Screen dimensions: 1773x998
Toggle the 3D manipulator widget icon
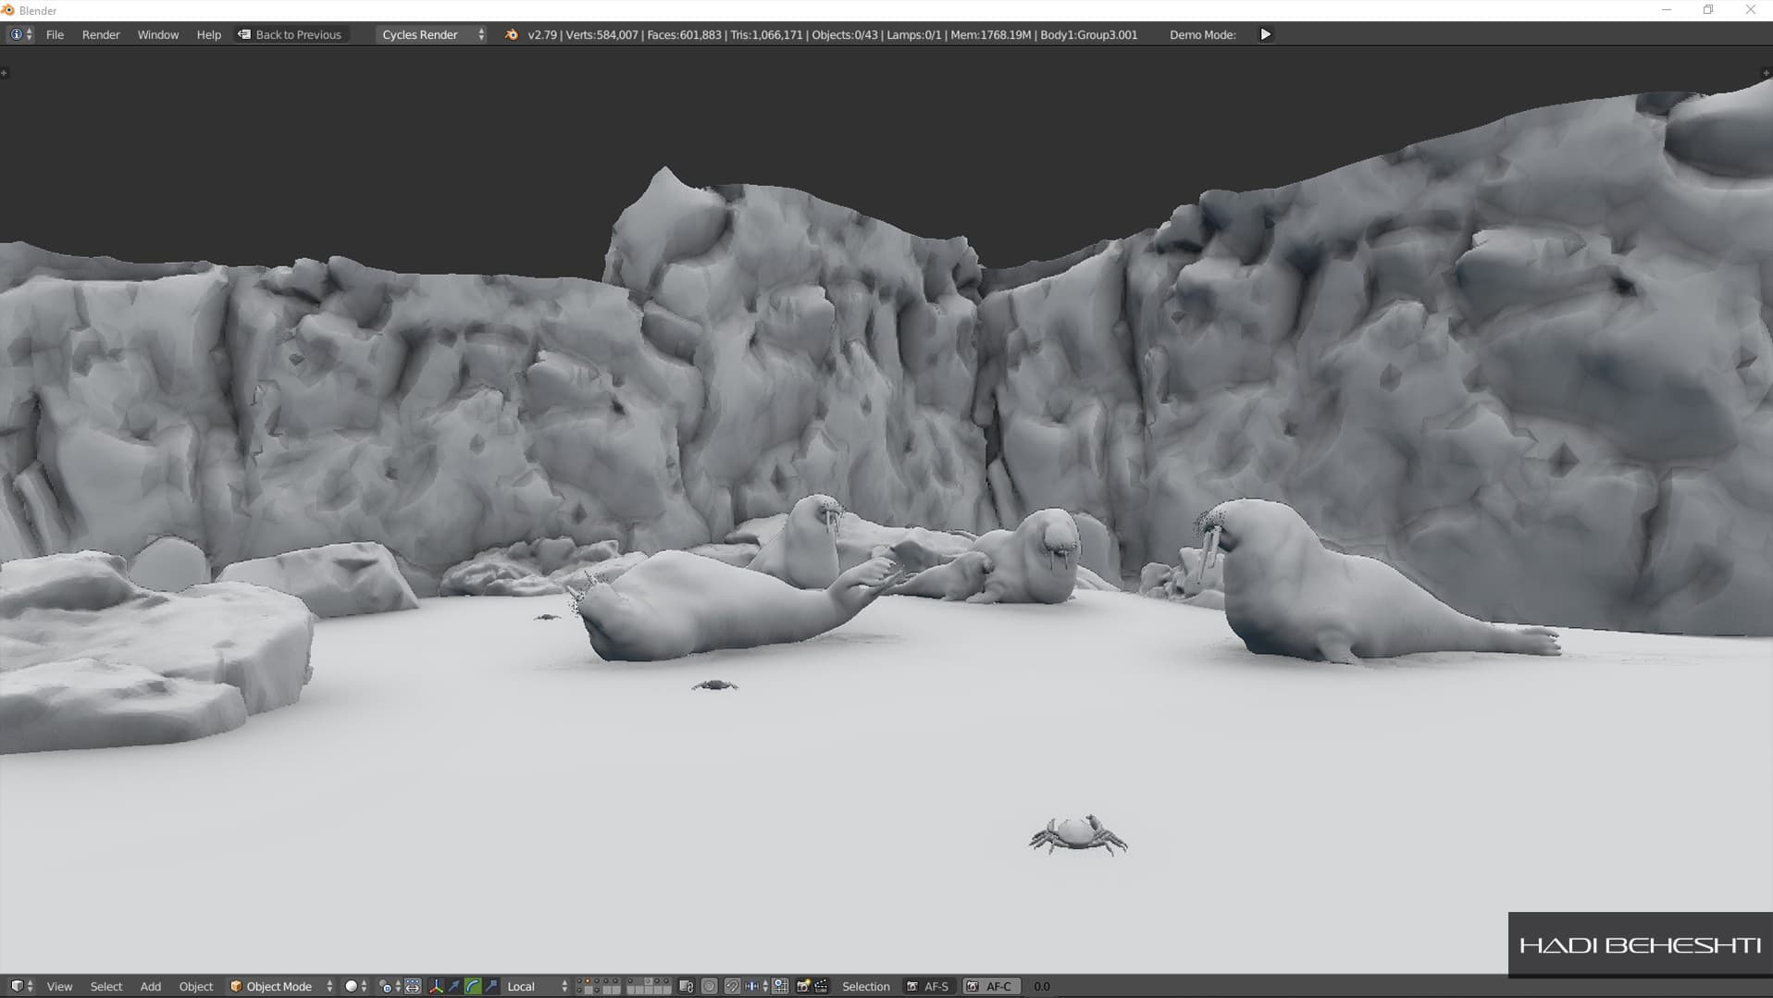(x=436, y=986)
